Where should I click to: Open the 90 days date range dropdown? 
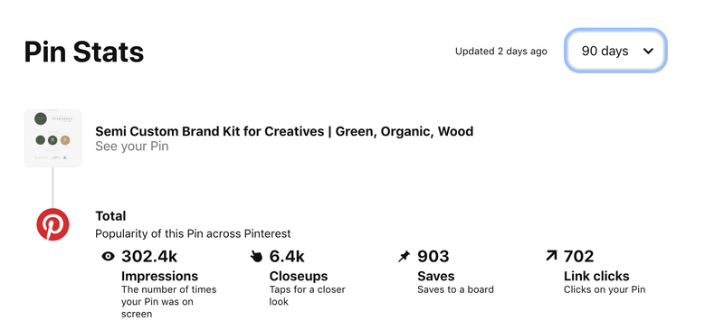[x=616, y=51]
